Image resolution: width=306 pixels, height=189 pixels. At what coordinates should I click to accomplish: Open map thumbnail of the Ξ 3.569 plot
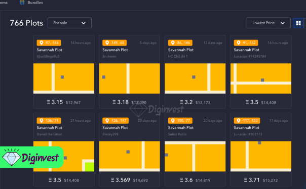(129, 156)
